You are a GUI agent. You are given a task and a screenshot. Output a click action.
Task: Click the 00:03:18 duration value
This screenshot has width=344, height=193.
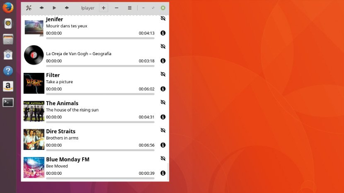click(147, 61)
